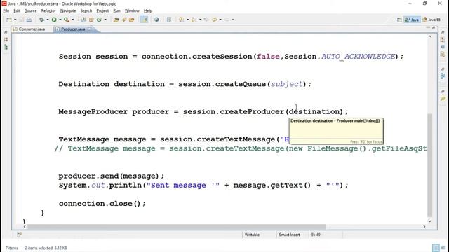
Task: Switch to the Java EE perspective
Action: coord(431,20)
